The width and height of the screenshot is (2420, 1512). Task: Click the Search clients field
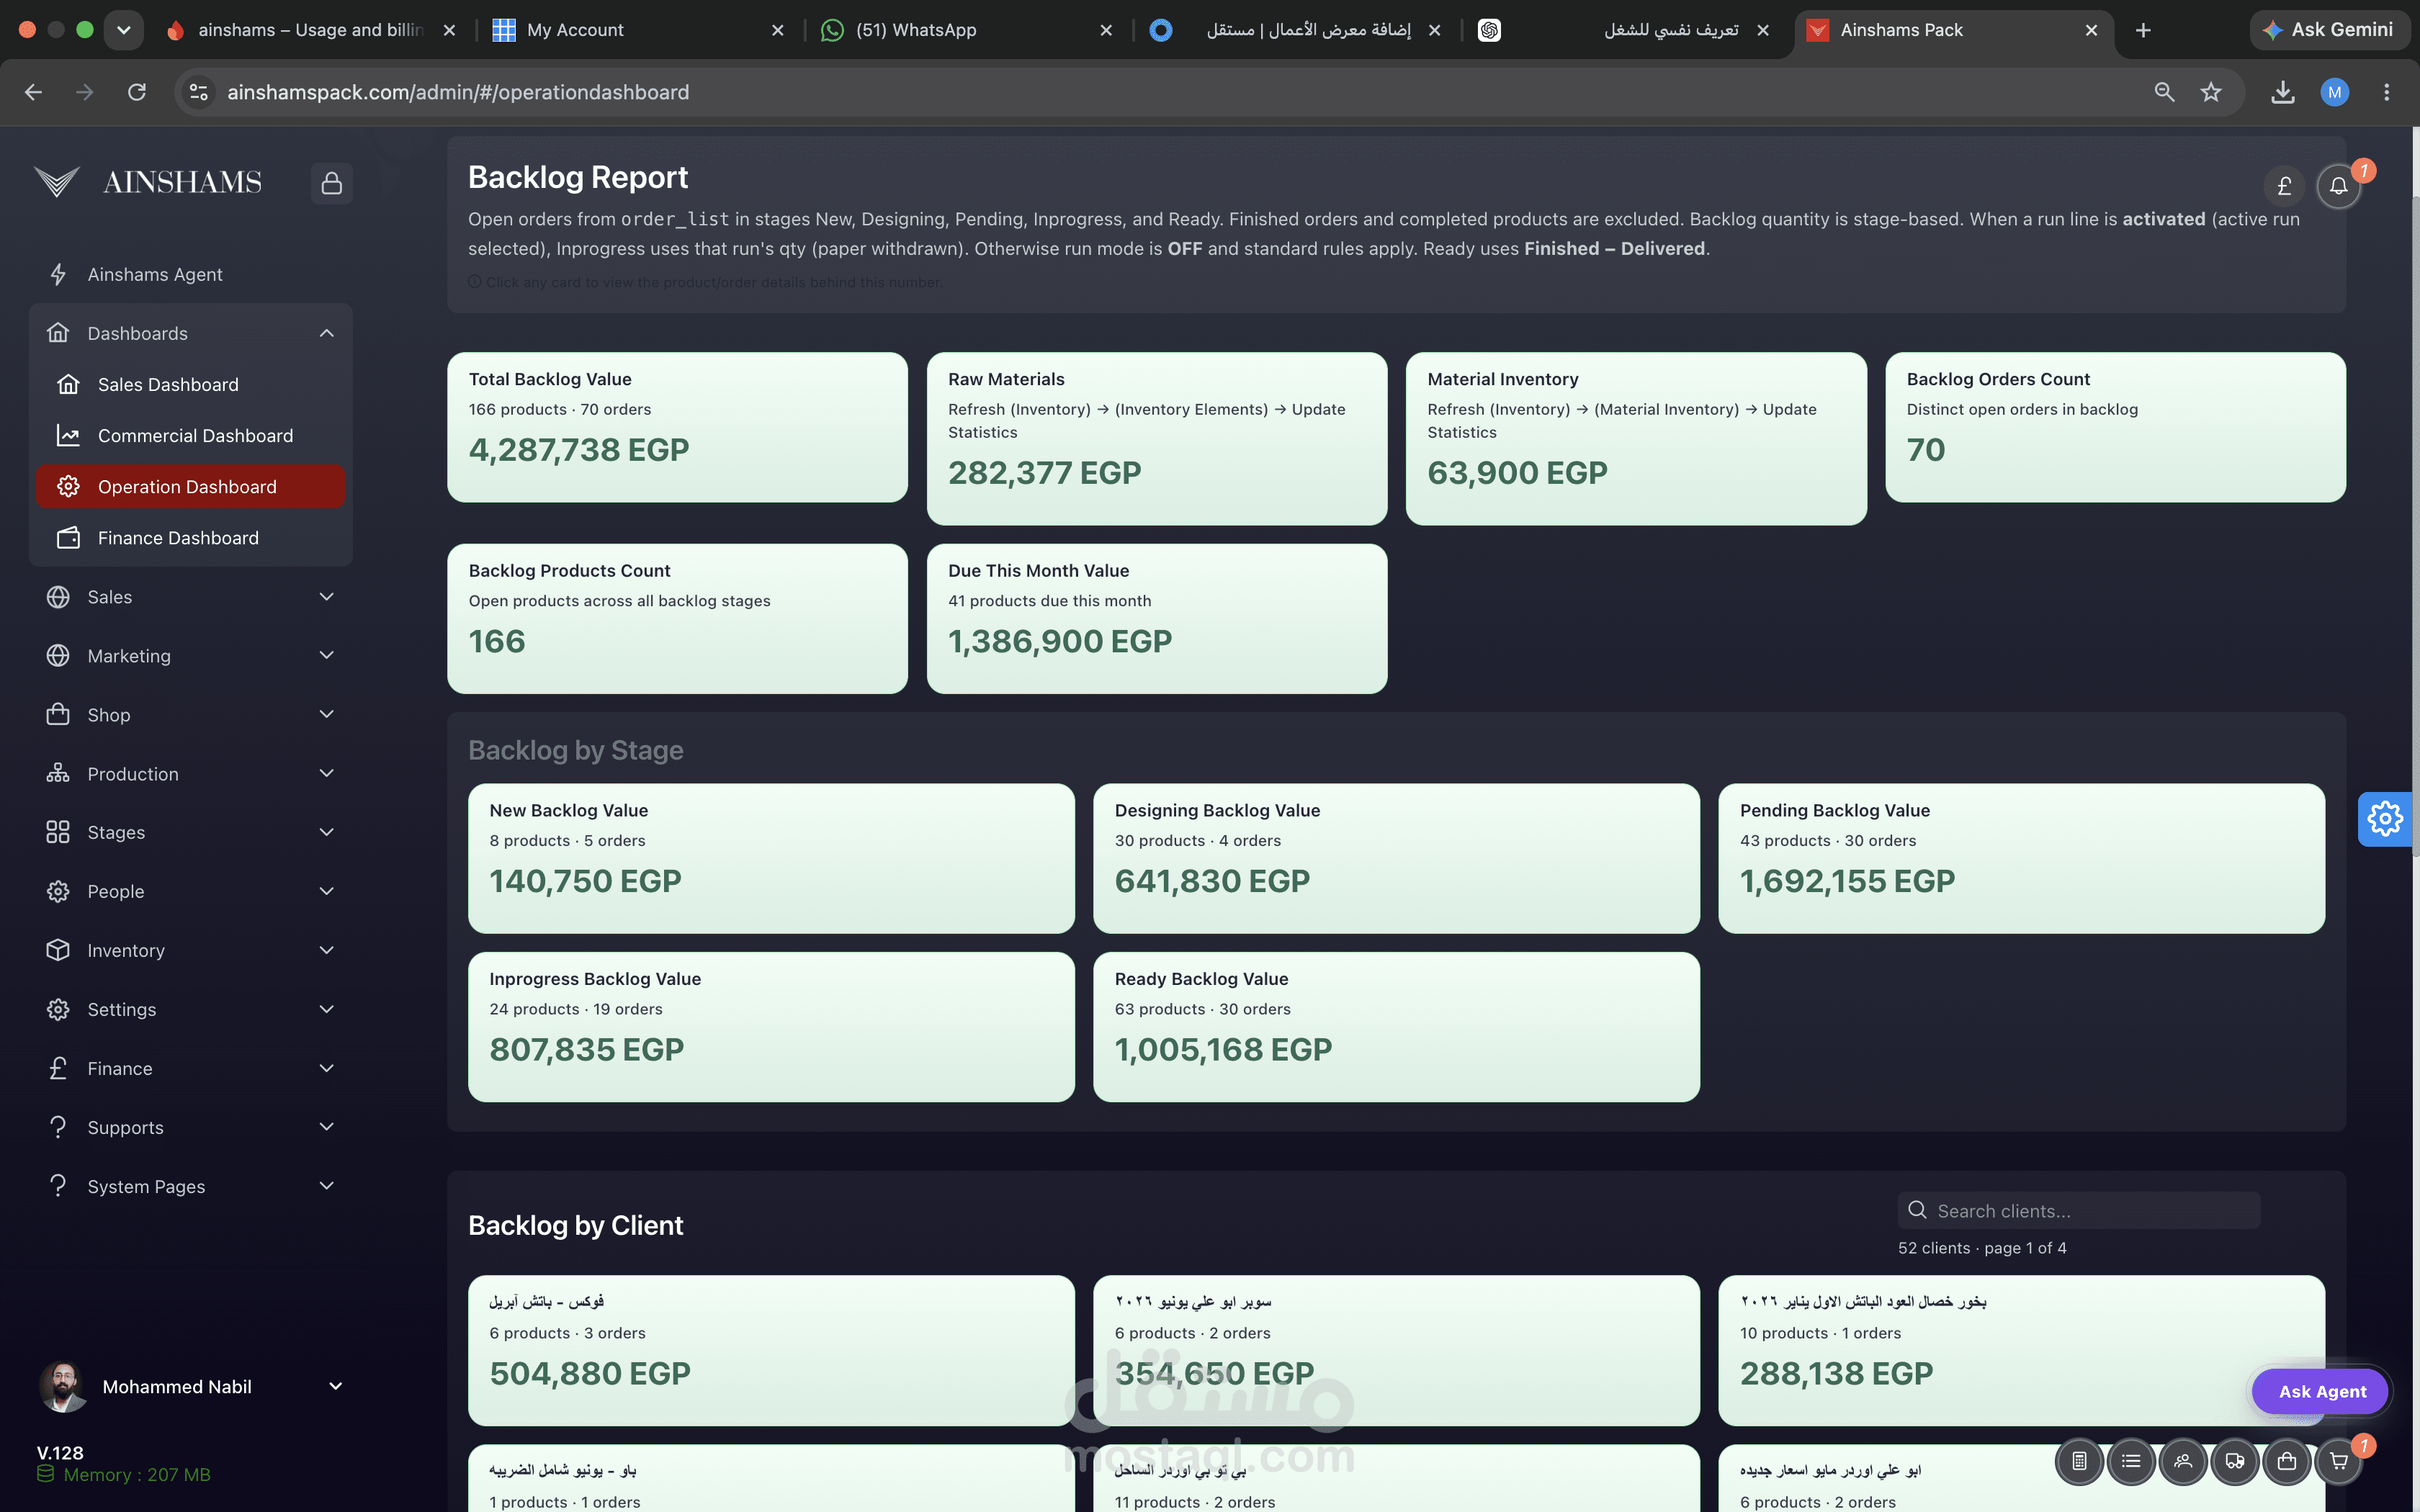pyautogui.click(x=2079, y=1210)
